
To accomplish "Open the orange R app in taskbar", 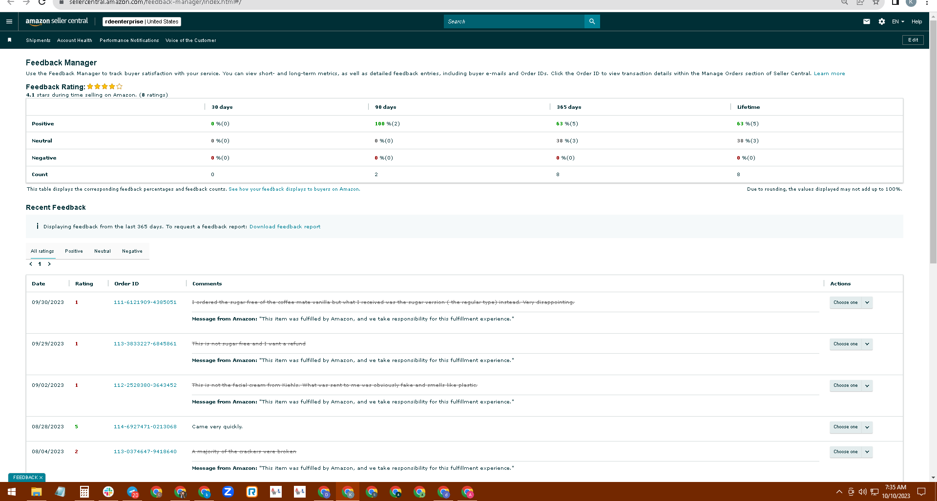I will 252,492.
